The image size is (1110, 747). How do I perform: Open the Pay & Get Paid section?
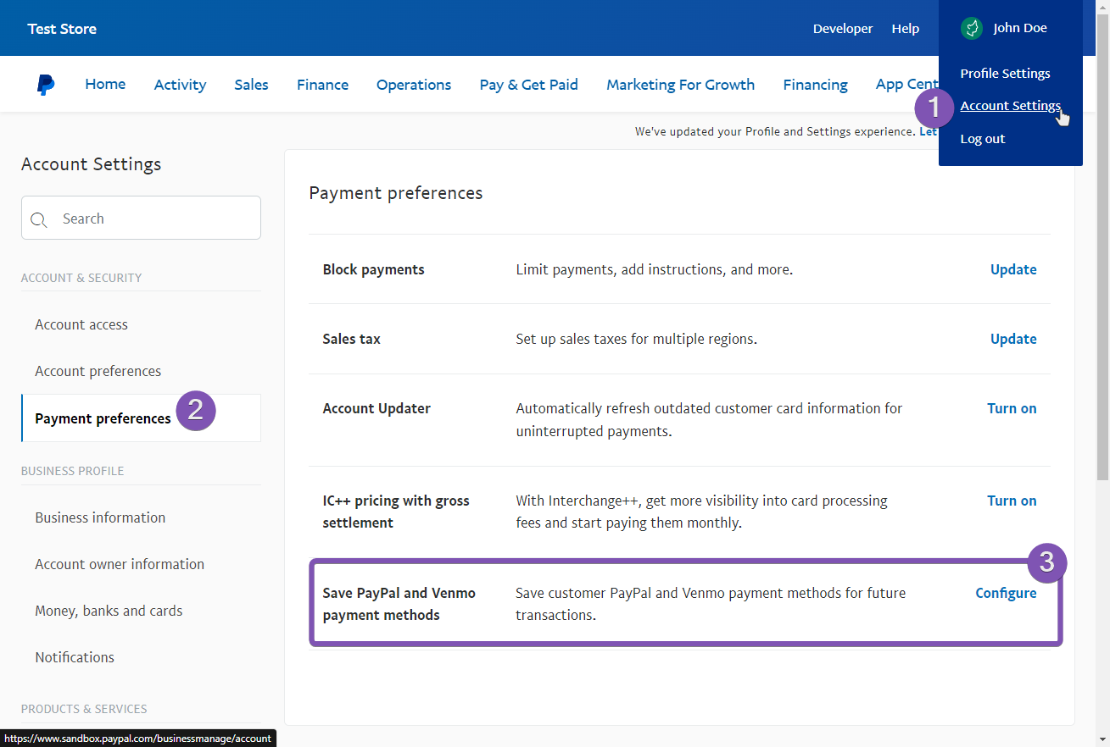[x=528, y=84]
